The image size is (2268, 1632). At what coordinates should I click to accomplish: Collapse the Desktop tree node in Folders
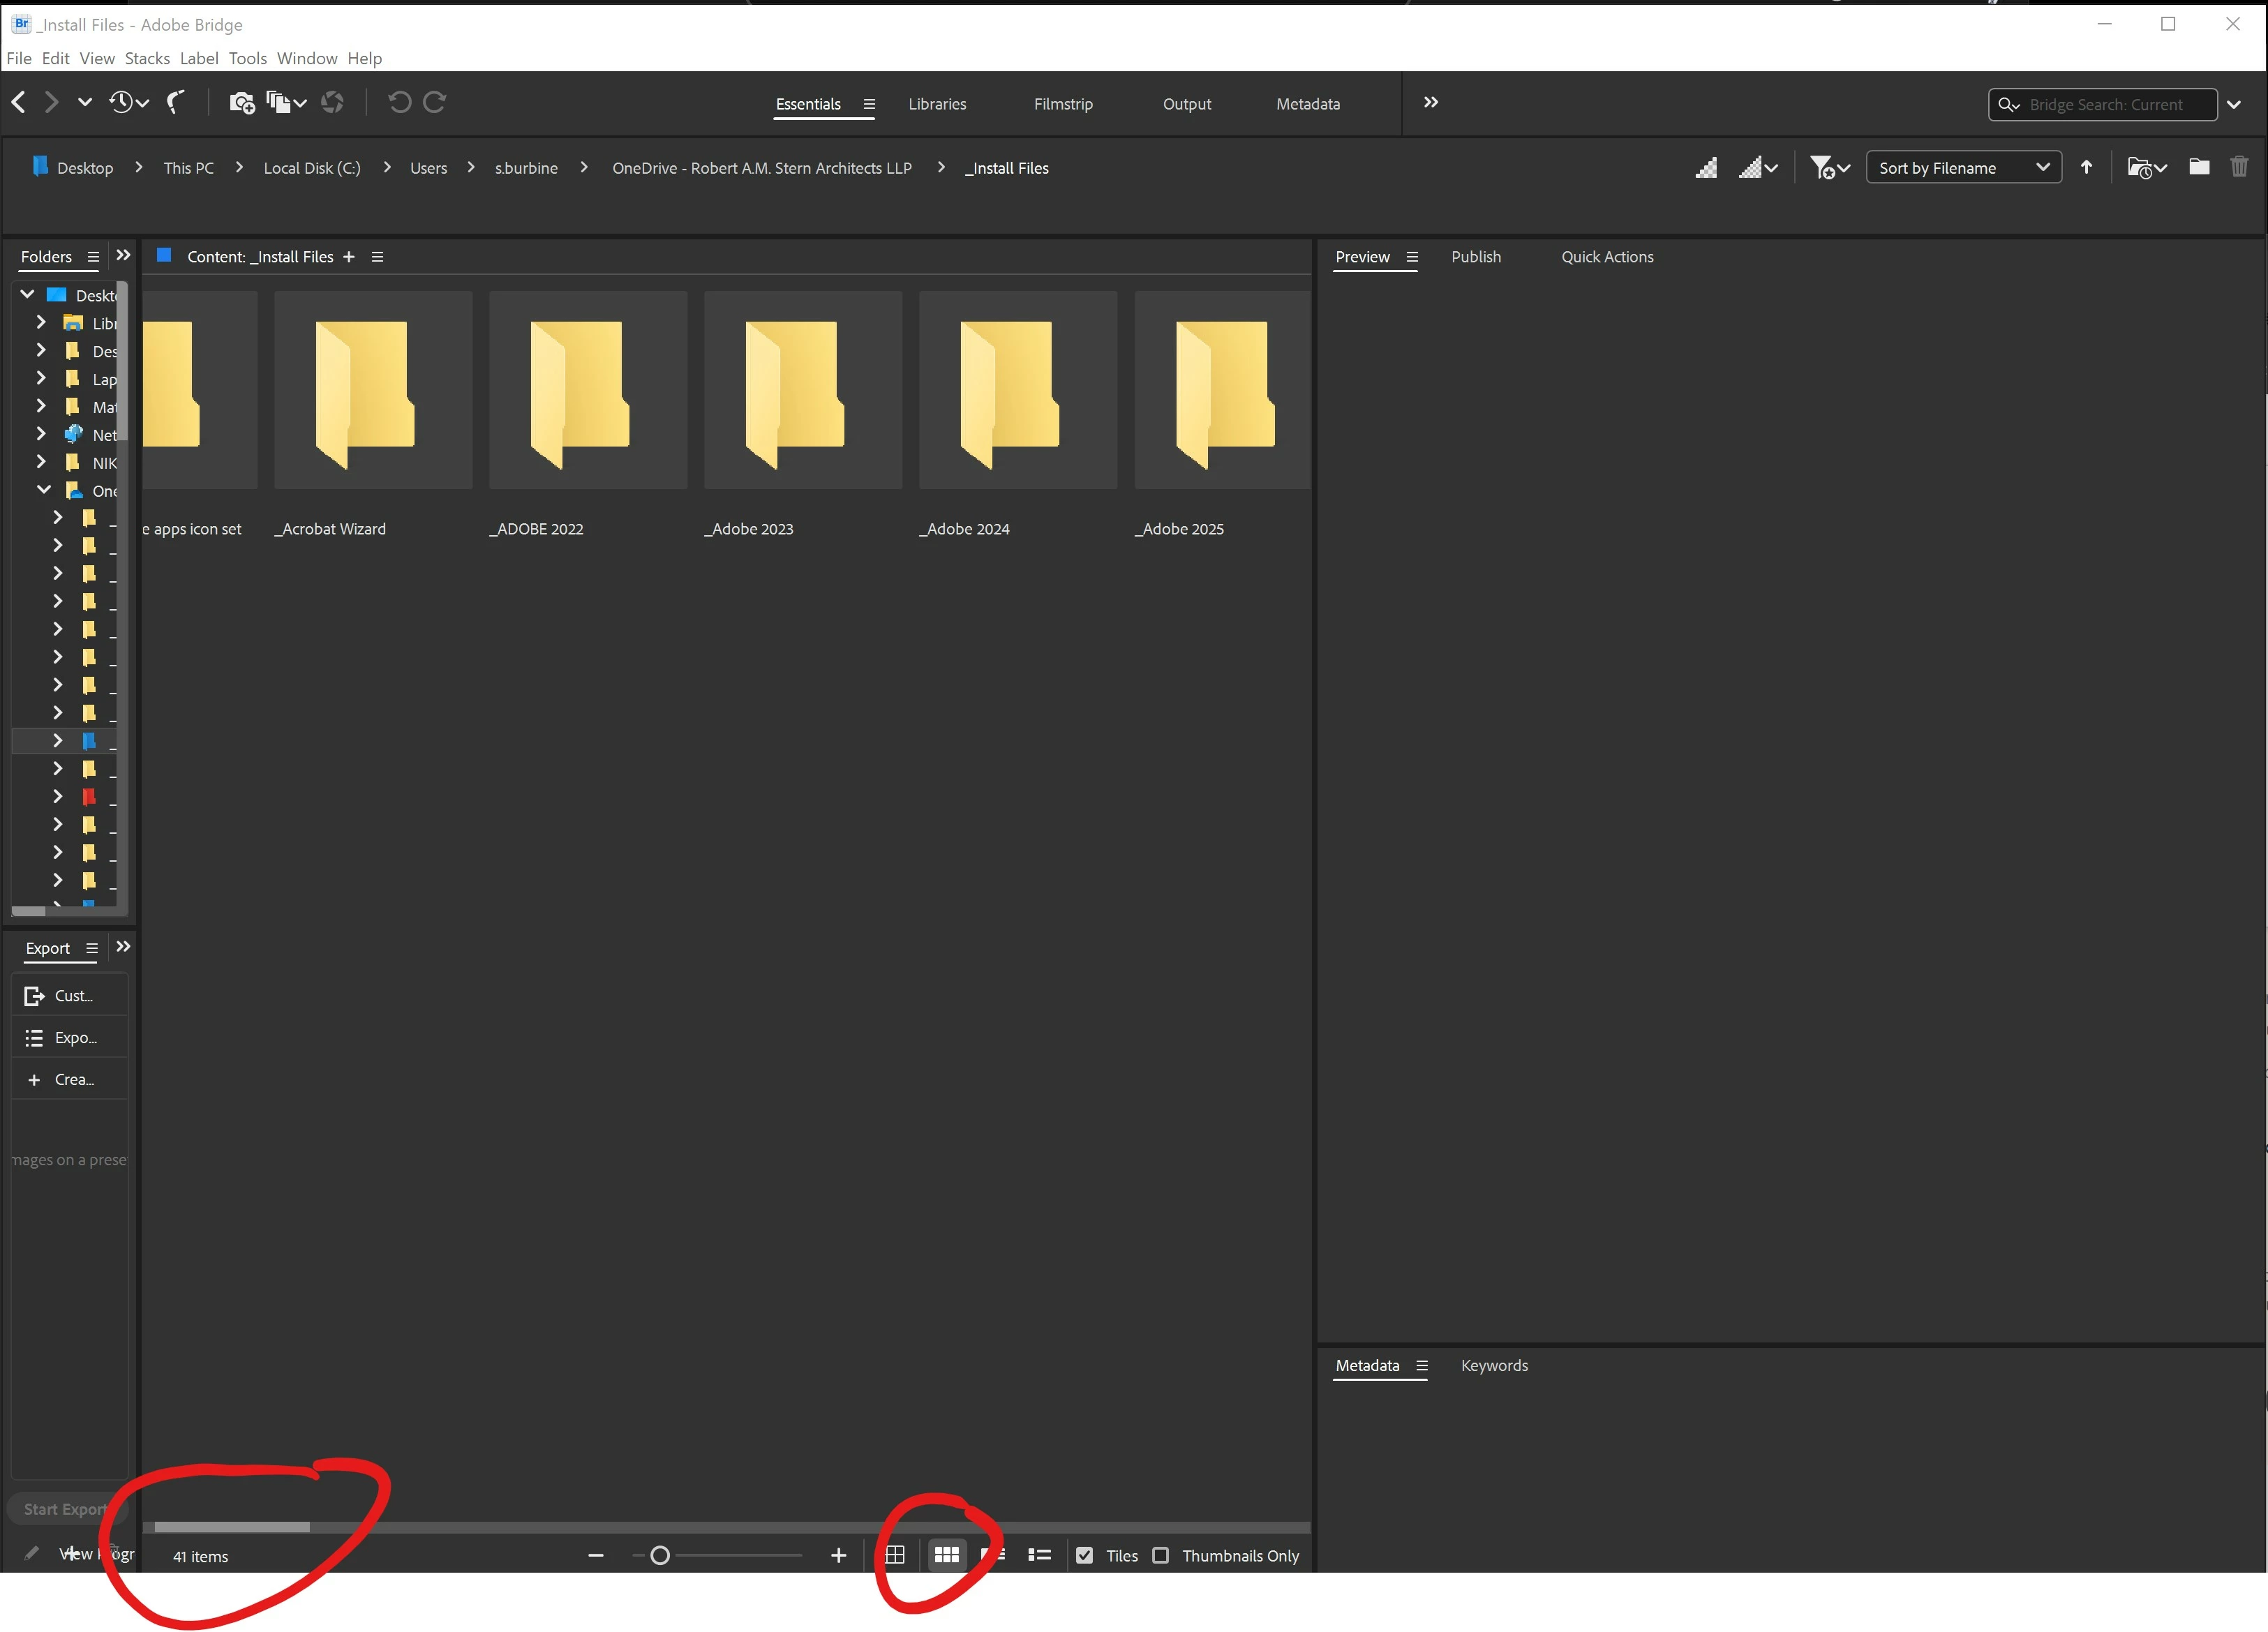coord(28,294)
